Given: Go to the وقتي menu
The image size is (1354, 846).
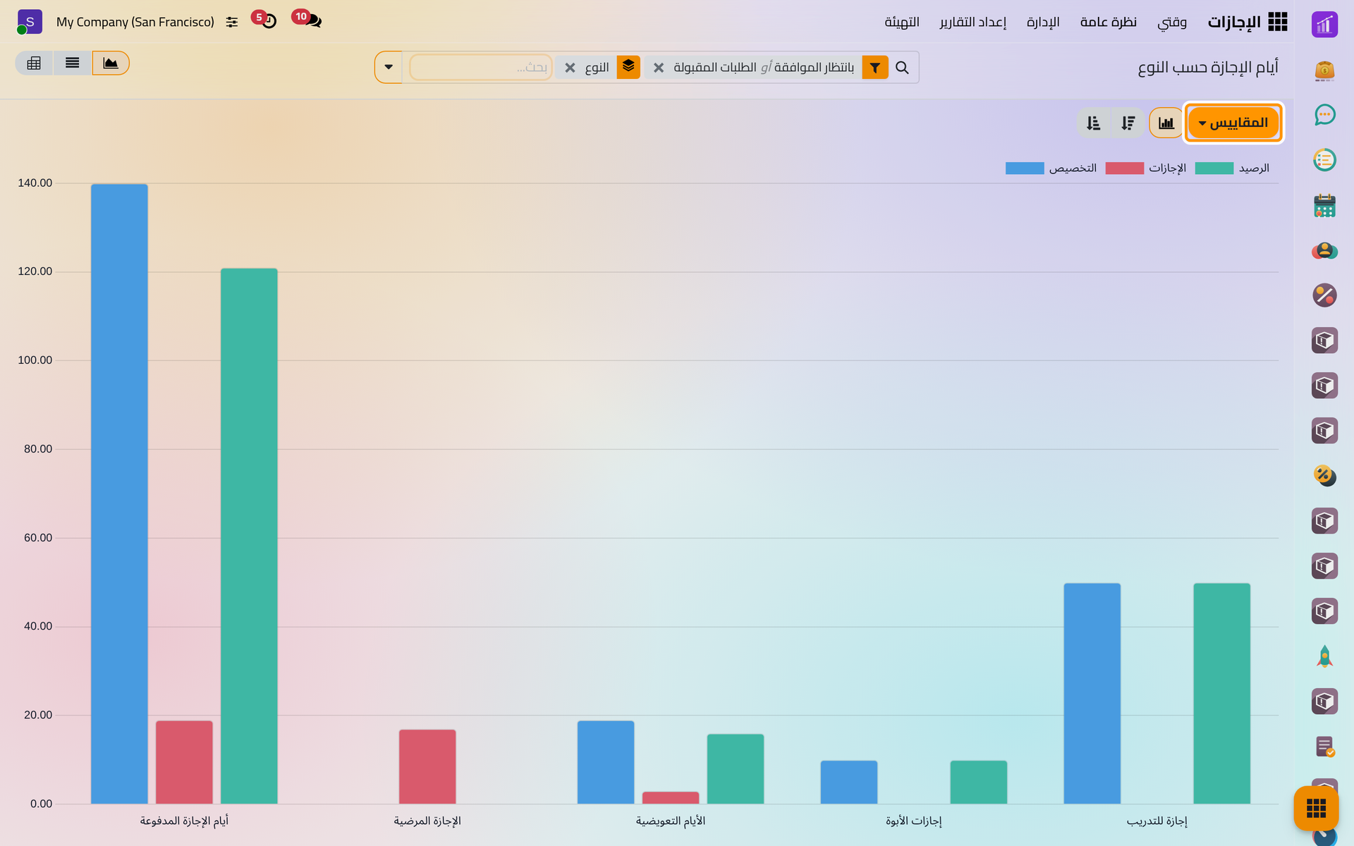Looking at the screenshot, I should [1172, 22].
